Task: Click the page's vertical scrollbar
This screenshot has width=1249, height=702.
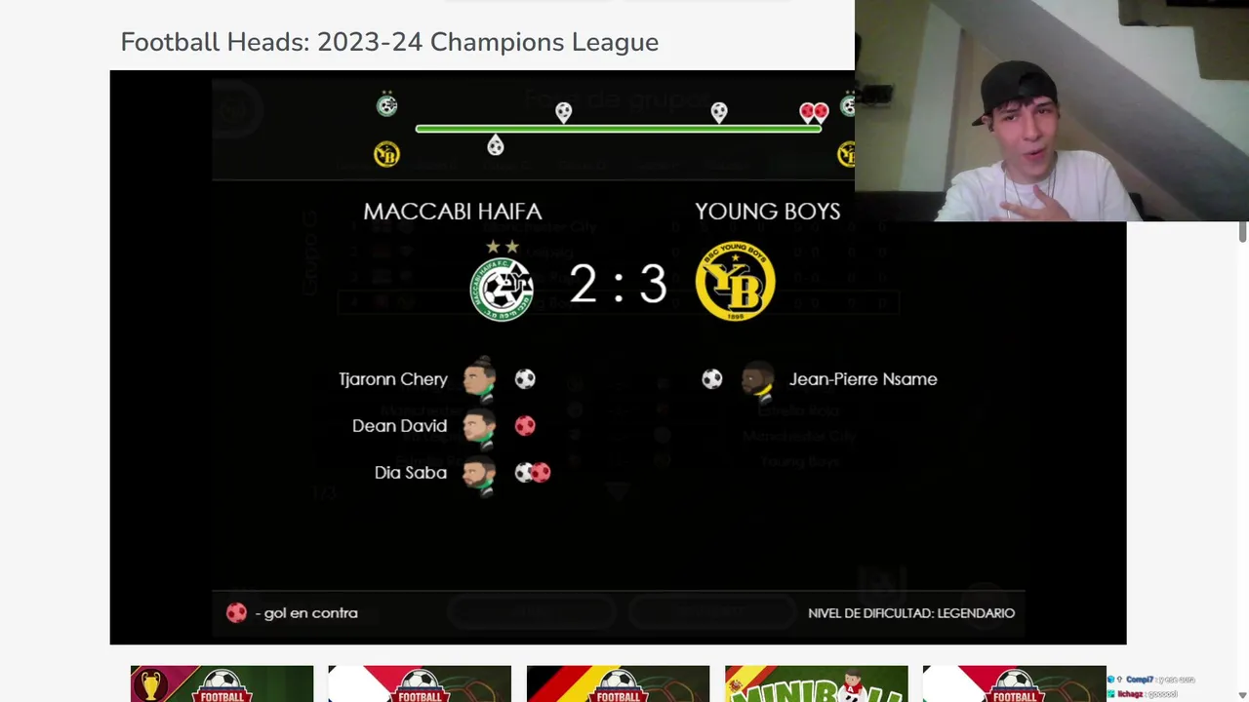Action: click(1242, 232)
